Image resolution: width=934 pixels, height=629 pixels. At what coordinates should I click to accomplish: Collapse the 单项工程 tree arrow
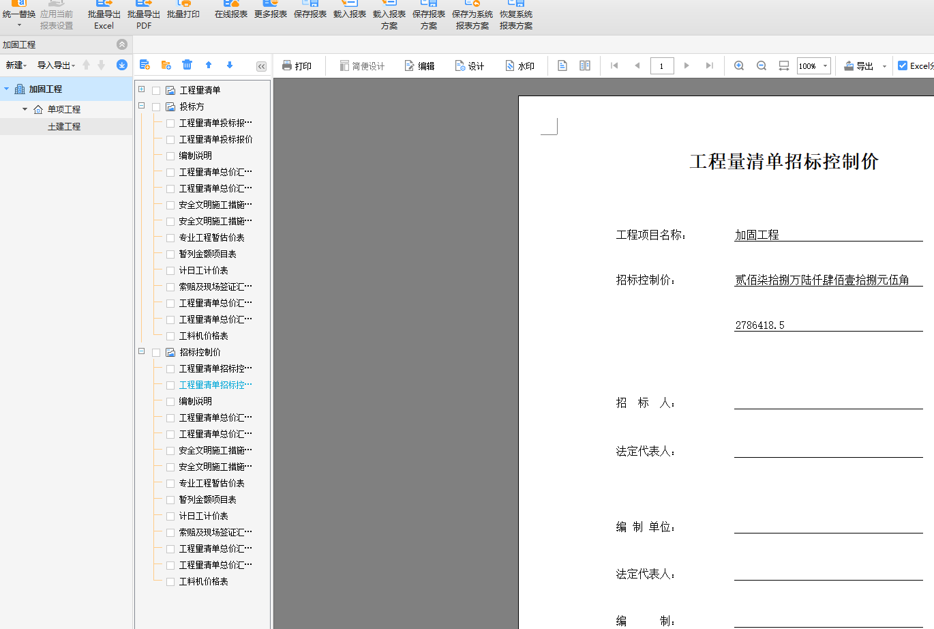pyautogui.click(x=25, y=109)
